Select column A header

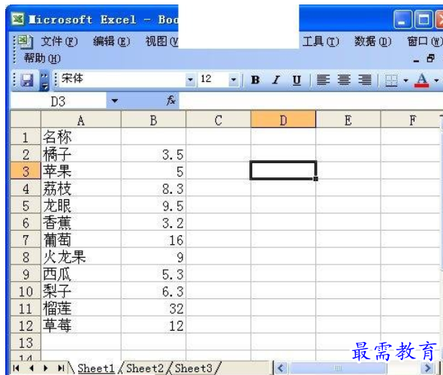(81, 120)
